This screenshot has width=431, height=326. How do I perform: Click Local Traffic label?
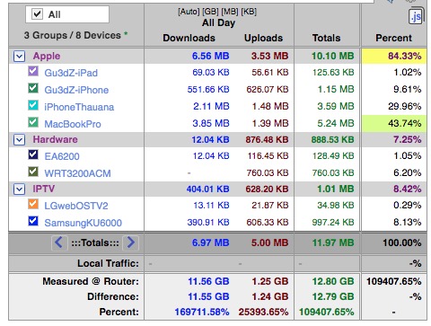pyautogui.click(x=108, y=263)
